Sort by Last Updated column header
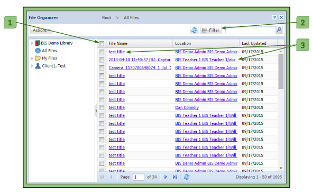 (258, 43)
